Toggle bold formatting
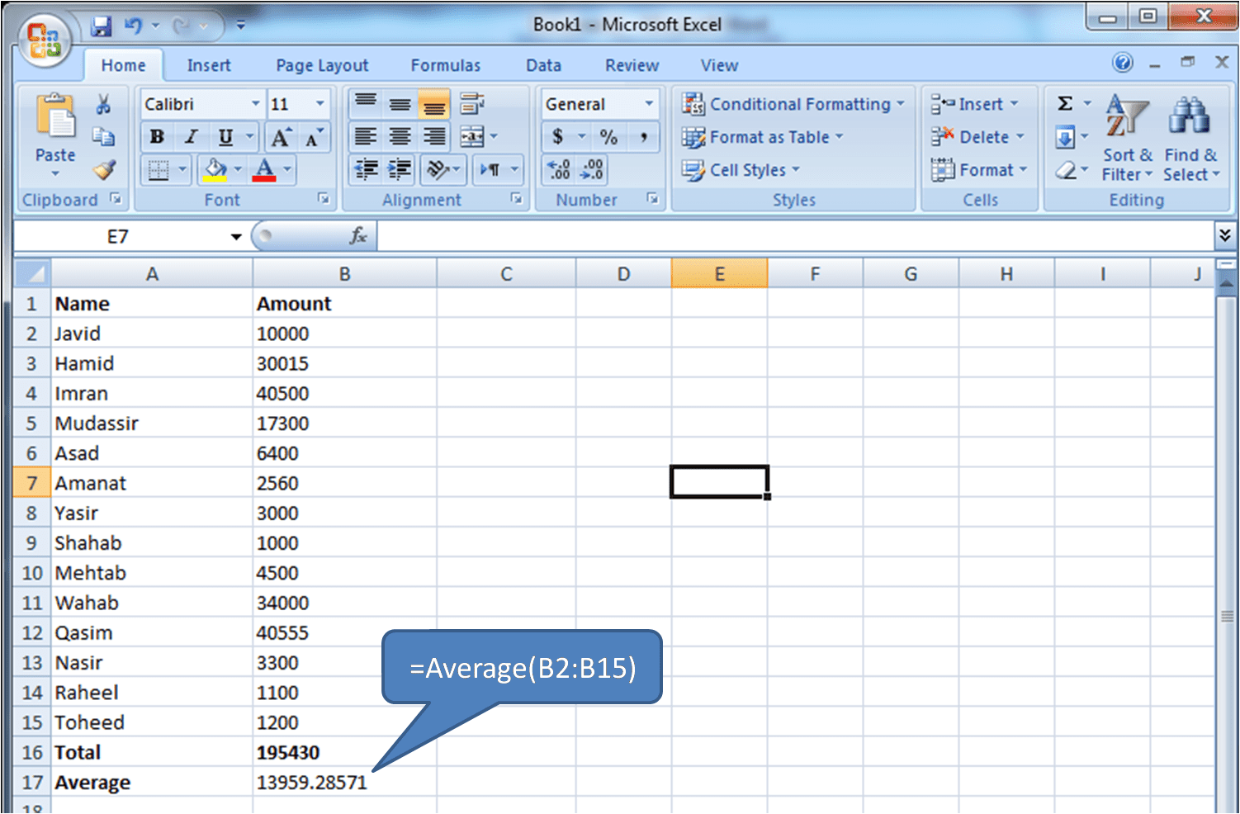Viewport: 1240px width, 814px height. pyautogui.click(x=156, y=137)
